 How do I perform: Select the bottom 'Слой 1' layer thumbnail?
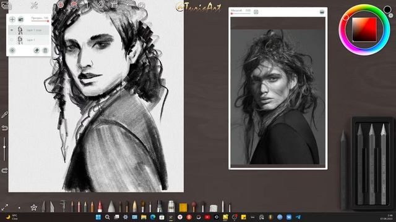tap(20, 39)
